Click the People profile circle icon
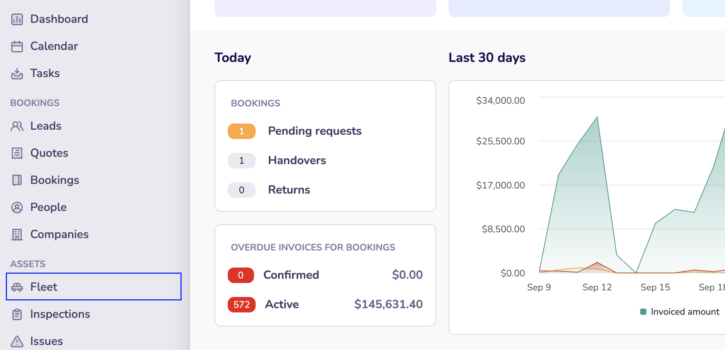Screen dimensions: 725x350 click(17, 208)
